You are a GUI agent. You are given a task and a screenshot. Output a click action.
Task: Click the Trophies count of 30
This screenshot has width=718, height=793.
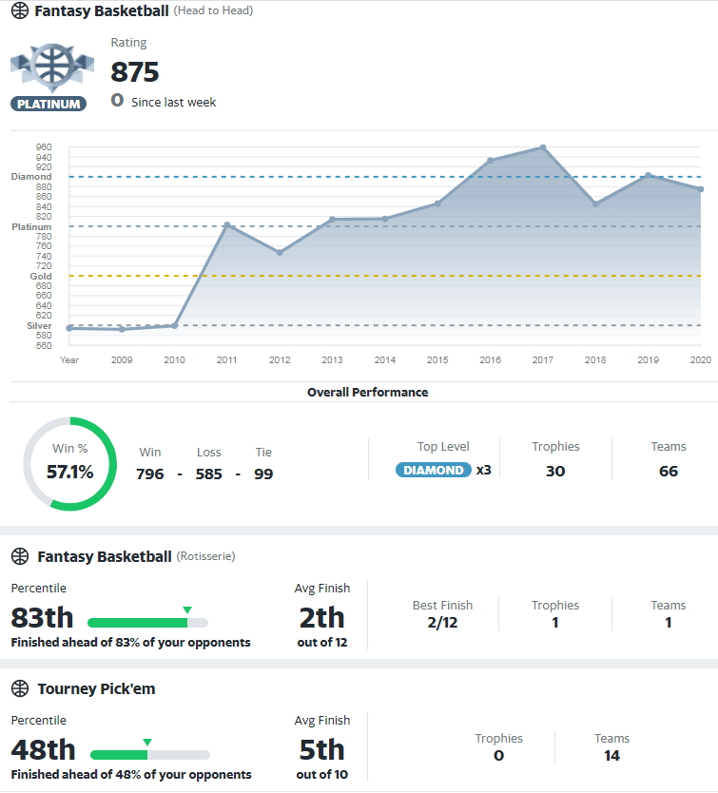click(555, 471)
